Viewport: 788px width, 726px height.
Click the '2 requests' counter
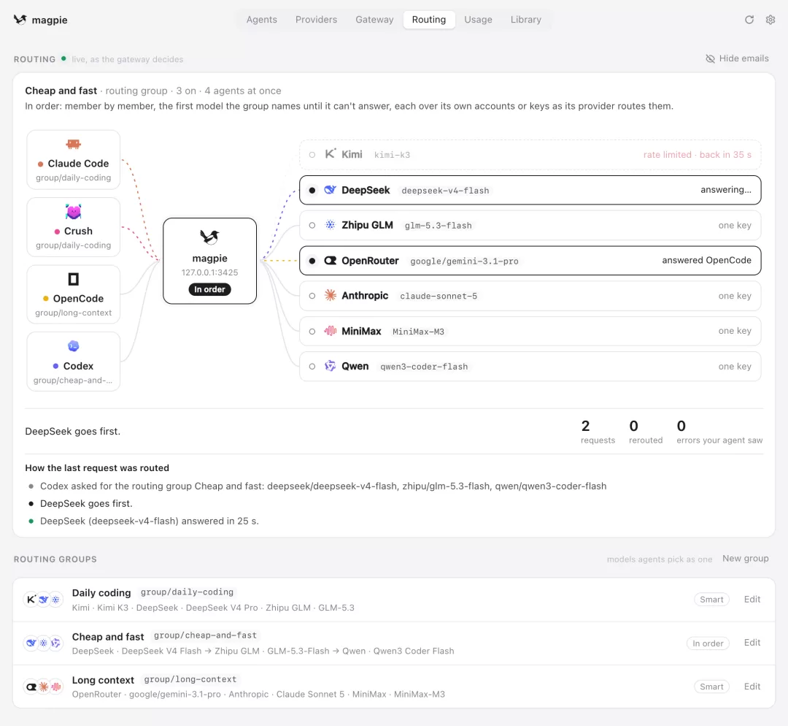598,432
